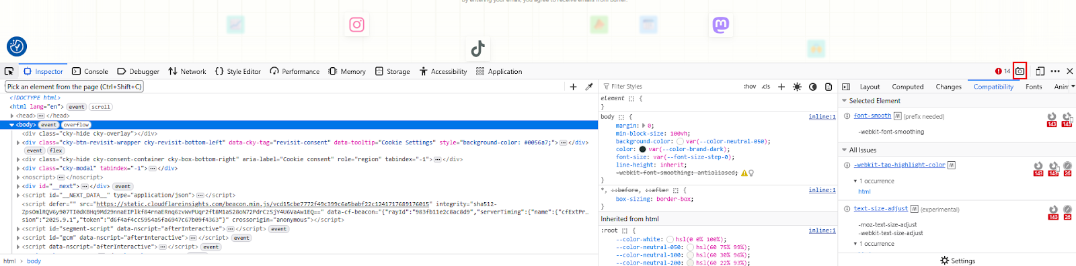
Task: Open the DevTools three-dot customize menu
Action: point(1055,71)
